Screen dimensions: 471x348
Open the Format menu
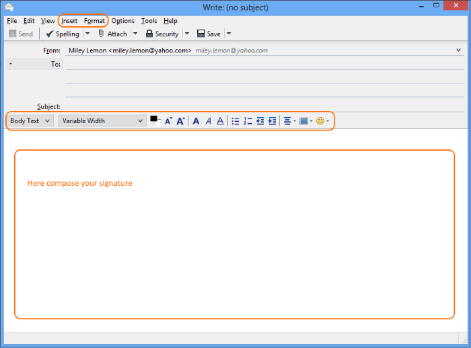point(94,21)
